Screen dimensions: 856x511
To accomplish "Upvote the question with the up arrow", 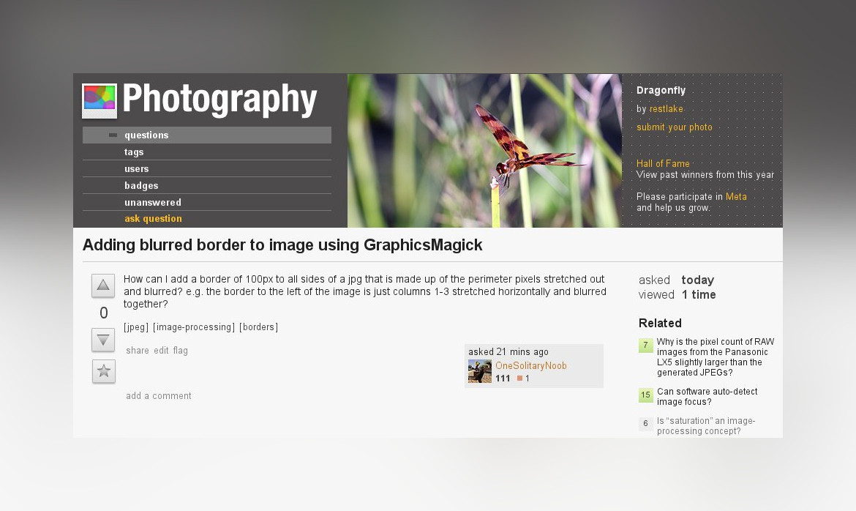I will (x=102, y=286).
